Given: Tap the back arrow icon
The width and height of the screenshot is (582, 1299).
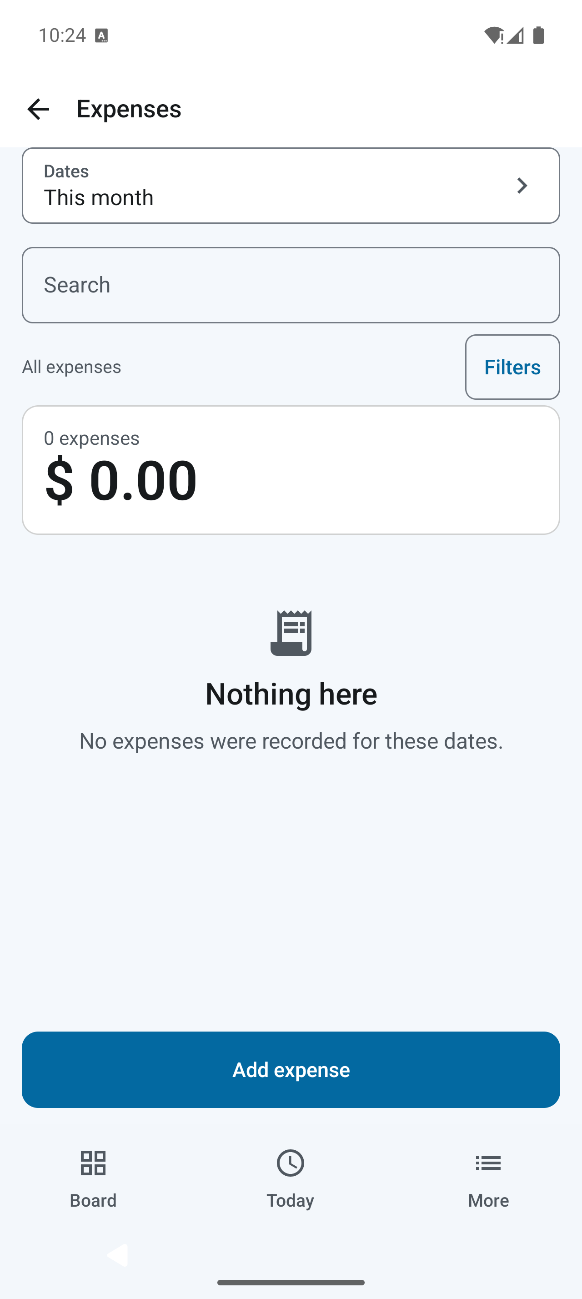Looking at the screenshot, I should [38, 109].
